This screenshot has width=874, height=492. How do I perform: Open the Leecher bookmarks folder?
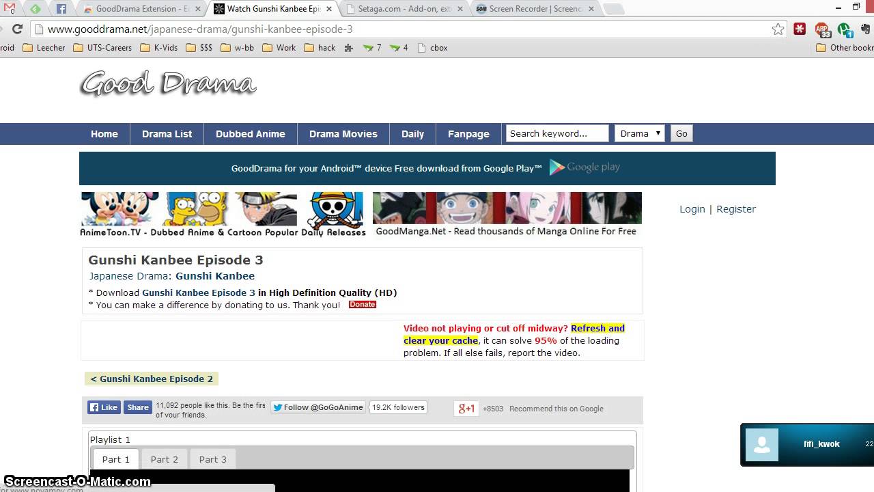tap(44, 48)
